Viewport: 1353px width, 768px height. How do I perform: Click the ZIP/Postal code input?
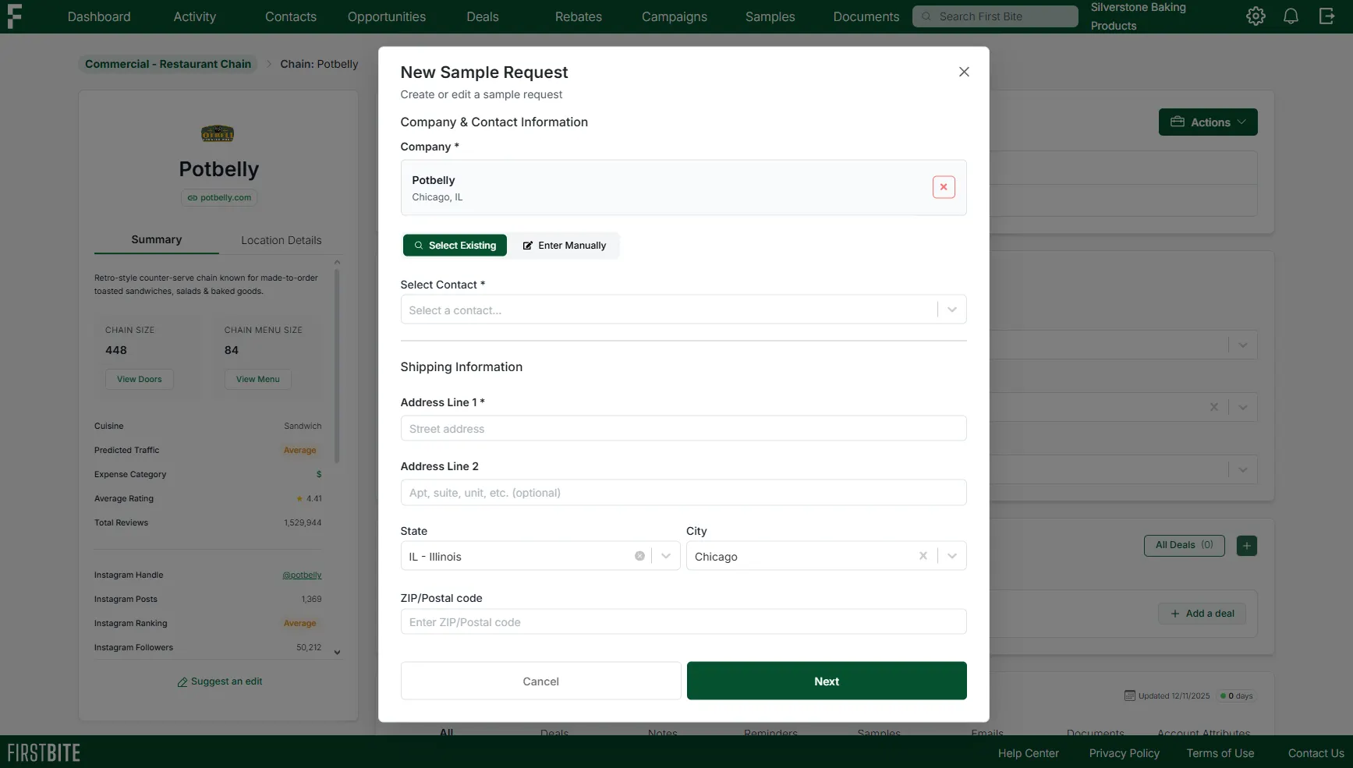click(683, 621)
